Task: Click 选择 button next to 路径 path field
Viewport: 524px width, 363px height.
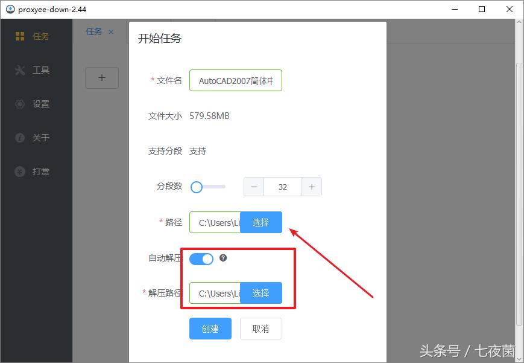Action: (x=262, y=222)
